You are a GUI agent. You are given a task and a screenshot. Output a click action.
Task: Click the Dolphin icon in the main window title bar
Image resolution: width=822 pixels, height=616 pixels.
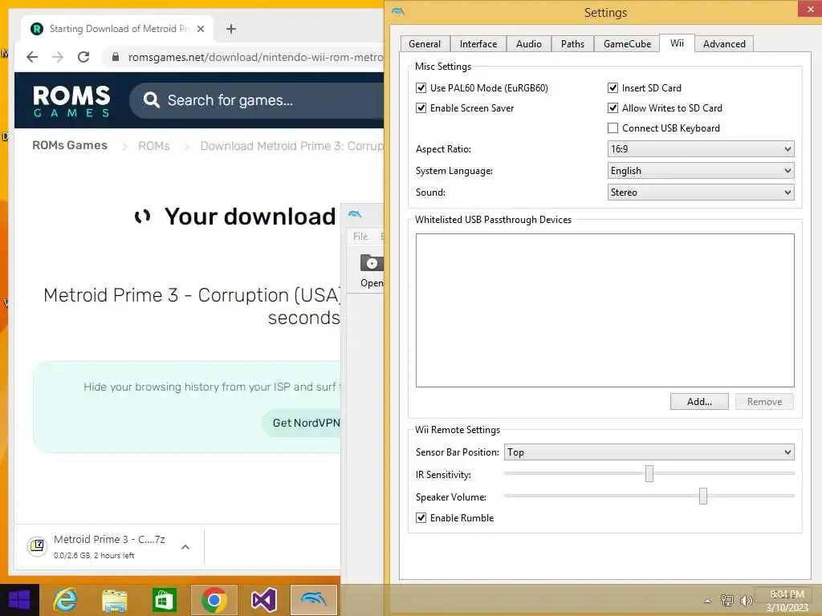tap(355, 213)
